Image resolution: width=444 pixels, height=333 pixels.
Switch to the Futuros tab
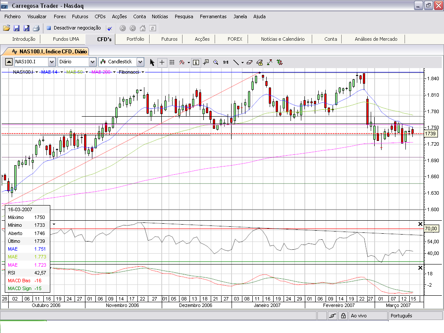(x=170, y=39)
